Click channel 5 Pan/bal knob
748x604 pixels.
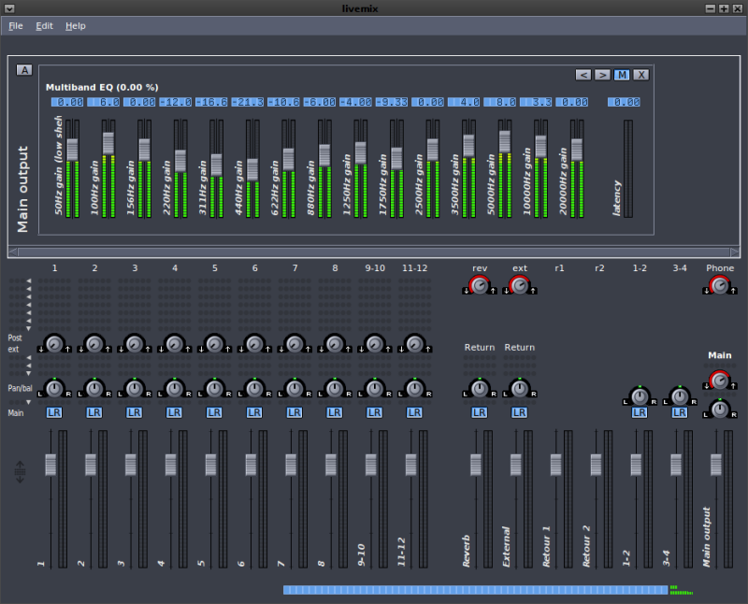214,388
